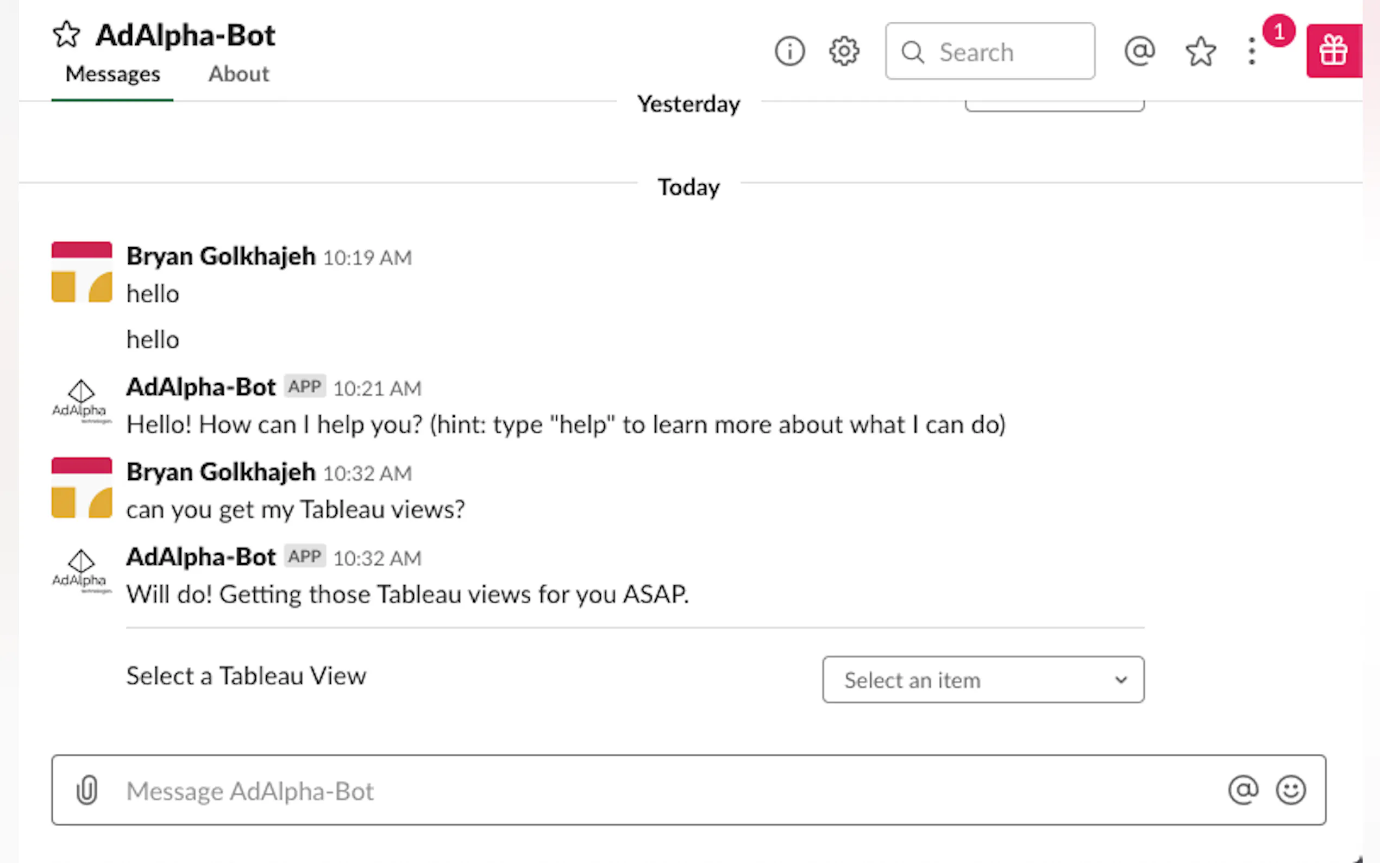Click Bryan Golkhajeh's avatar at 10:32 AM
The width and height of the screenshot is (1380, 863).
tap(81, 487)
